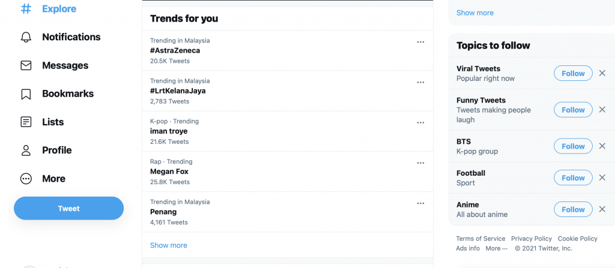The width and height of the screenshot is (615, 268).
Task: Dismiss the Viral Tweets topic suggestion
Action: [x=602, y=73]
